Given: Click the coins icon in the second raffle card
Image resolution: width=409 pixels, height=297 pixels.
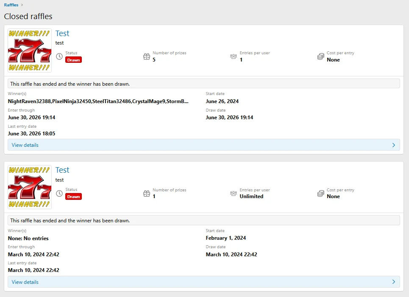Looking at the screenshot, I should click(320, 193).
